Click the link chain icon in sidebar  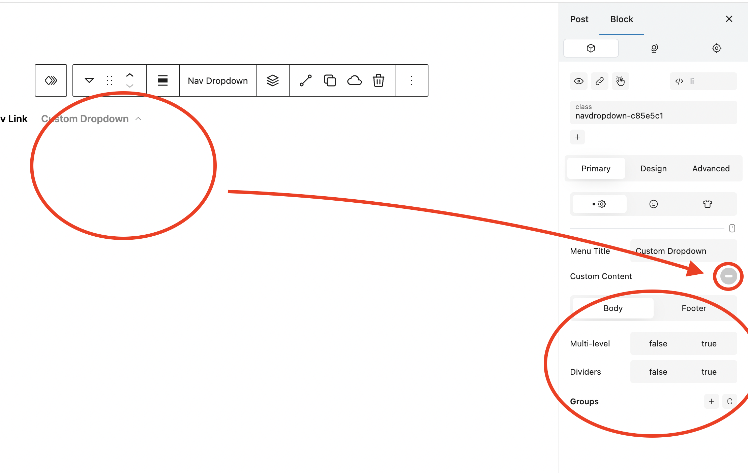[x=599, y=81]
